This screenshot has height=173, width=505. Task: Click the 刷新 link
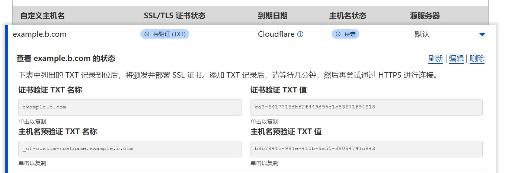coord(435,58)
